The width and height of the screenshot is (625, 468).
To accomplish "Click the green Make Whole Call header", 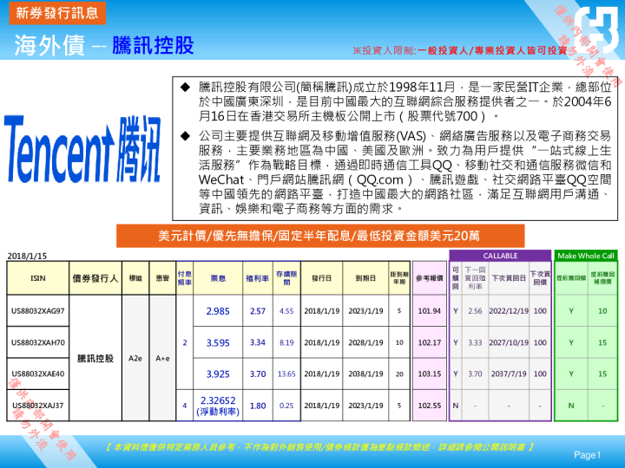I will pyautogui.click(x=586, y=256).
